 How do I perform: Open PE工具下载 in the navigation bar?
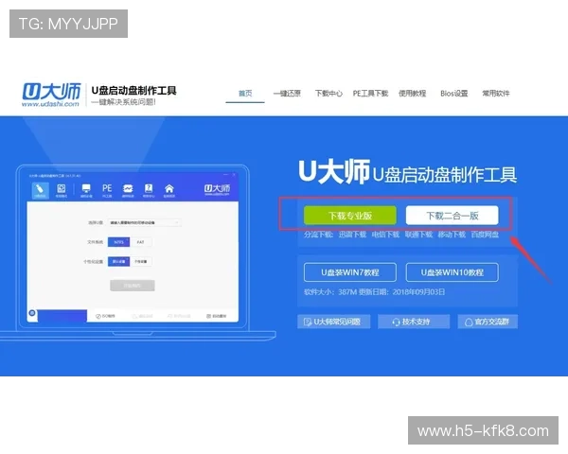[x=370, y=94]
